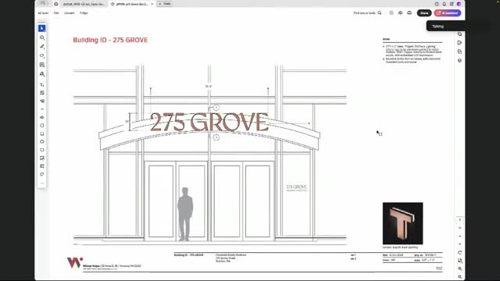
Task: Click the cloud upload icon
Action: [x=400, y=13]
